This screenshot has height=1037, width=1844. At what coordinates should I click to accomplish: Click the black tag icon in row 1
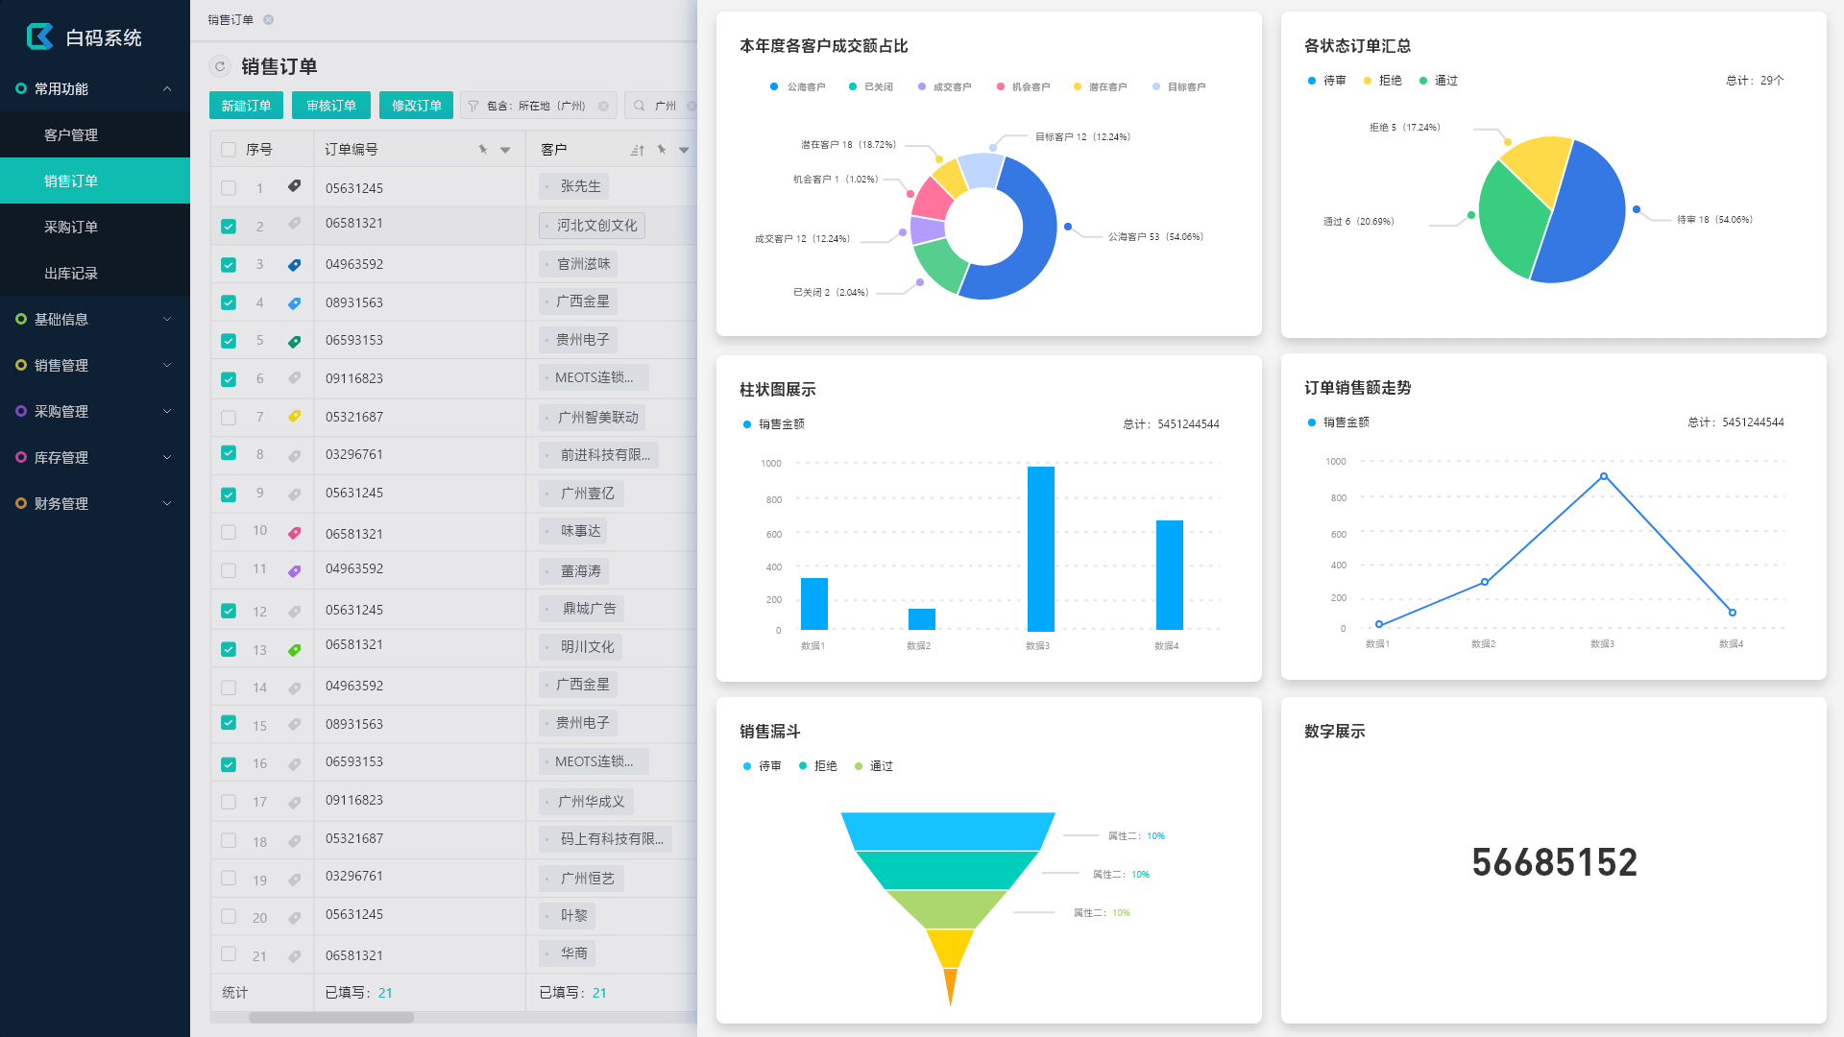coord(295,186)
